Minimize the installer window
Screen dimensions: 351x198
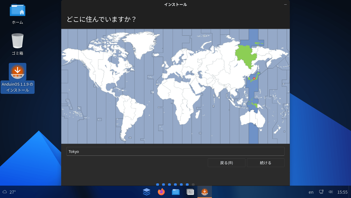(285, 5)
